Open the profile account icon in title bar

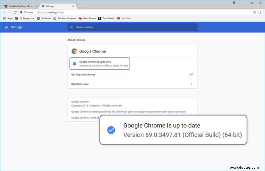234,3
